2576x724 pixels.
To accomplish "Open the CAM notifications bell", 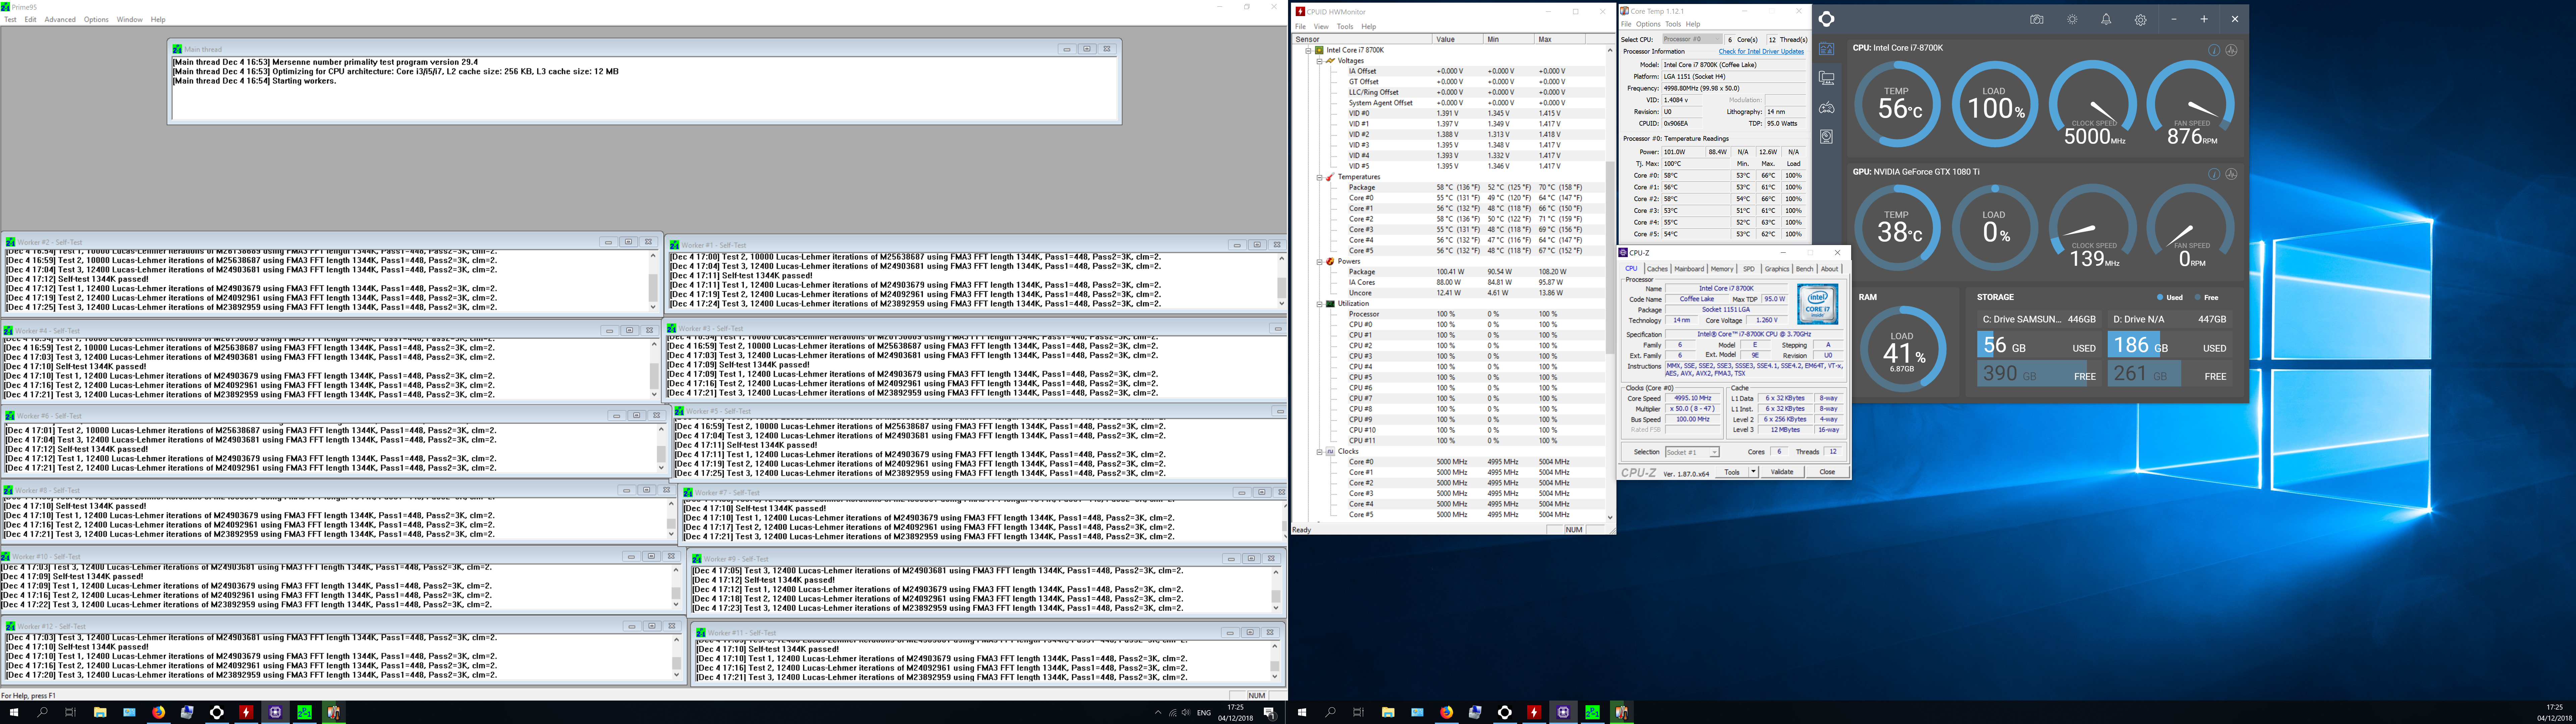I will (x=2106, y=19).
